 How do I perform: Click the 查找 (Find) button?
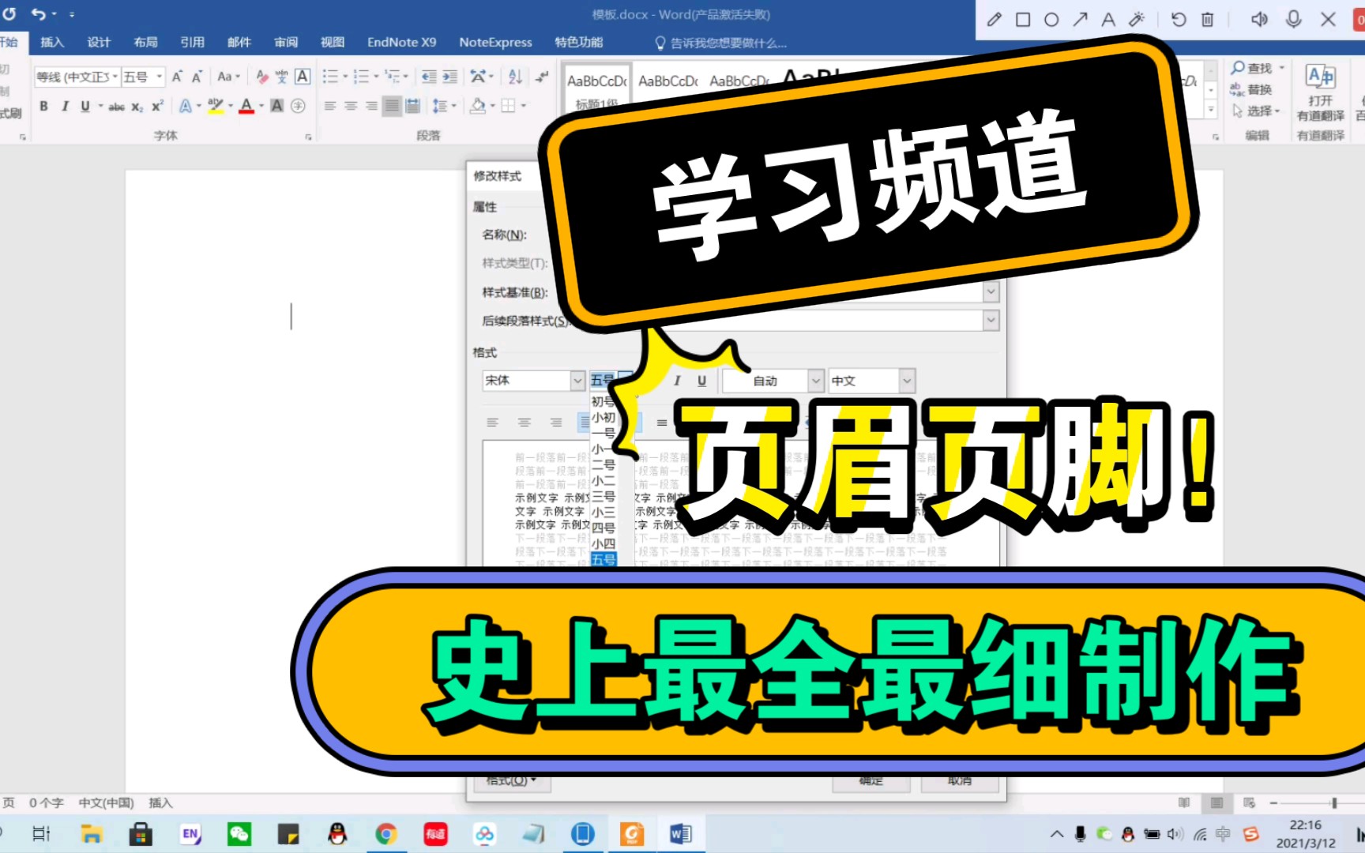[x=1258, y=69]
